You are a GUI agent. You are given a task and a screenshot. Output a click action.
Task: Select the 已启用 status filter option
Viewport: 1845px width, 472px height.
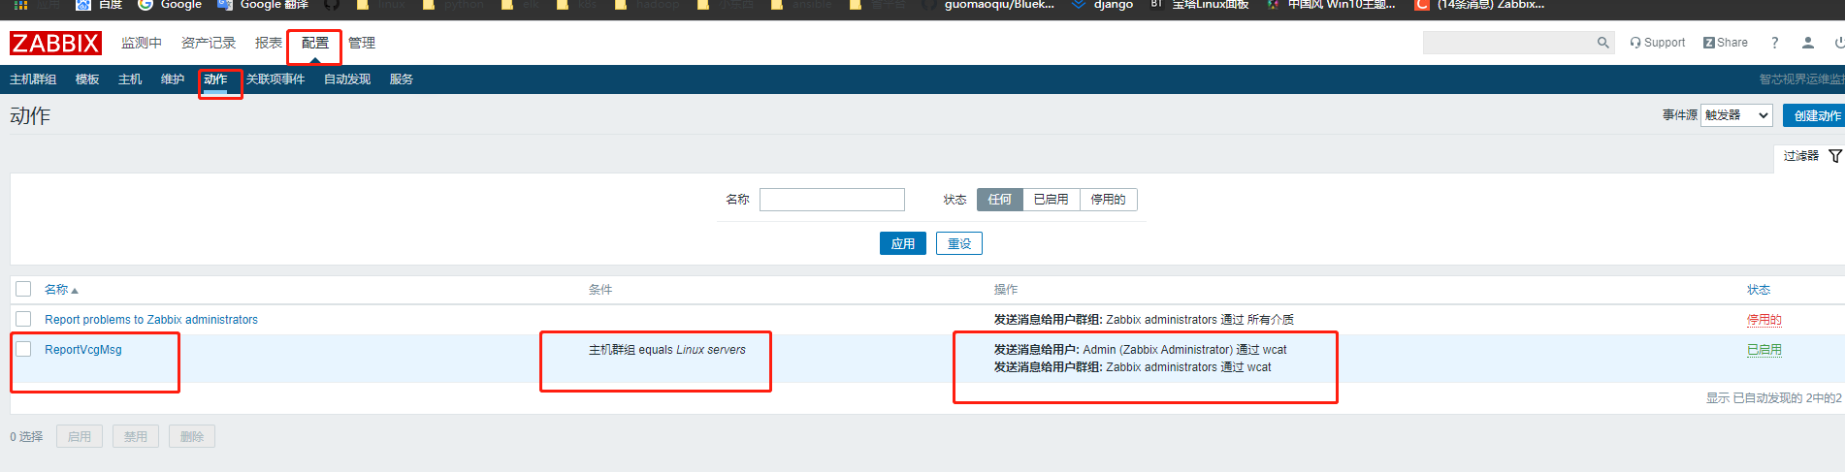pyautogui.click(x=1051, y=200)
